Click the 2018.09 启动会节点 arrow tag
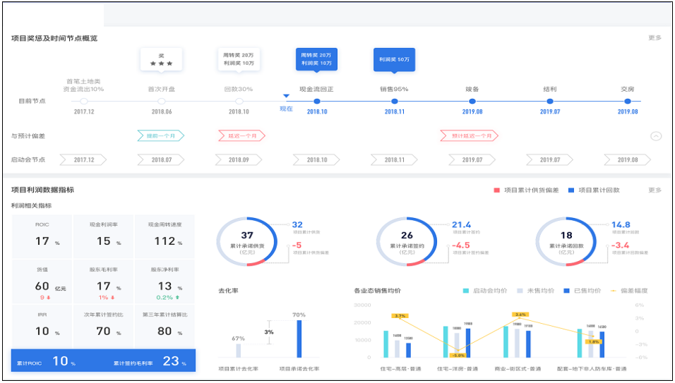 tap(239, 160)
